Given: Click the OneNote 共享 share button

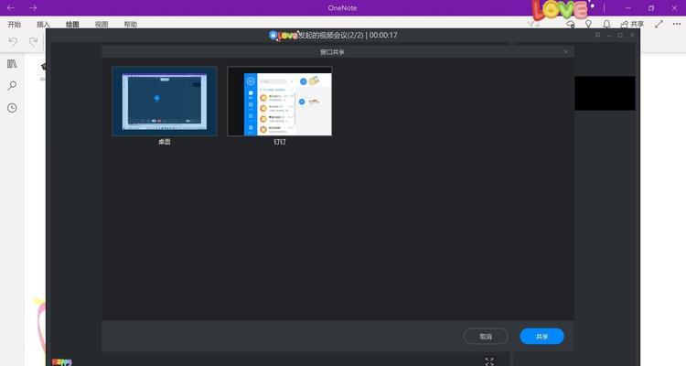Looking at the screenshot, I should (x=632, y=24).
